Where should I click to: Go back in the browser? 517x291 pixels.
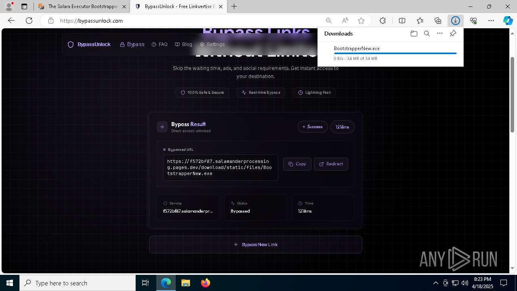click(11, 21)
